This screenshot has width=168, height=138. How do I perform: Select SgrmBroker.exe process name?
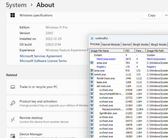pyautogui.click(x=108, y=113)
